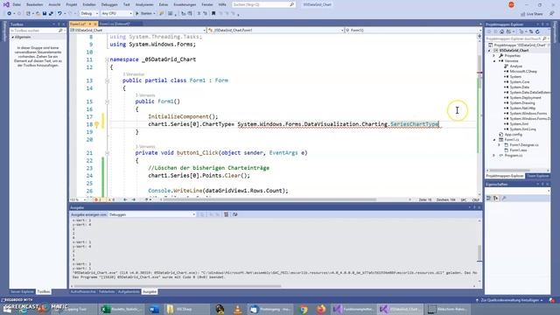Open Google Chrome from the taskbar
Viewport: 560px width, 315px height.
[x=304, y=309]
